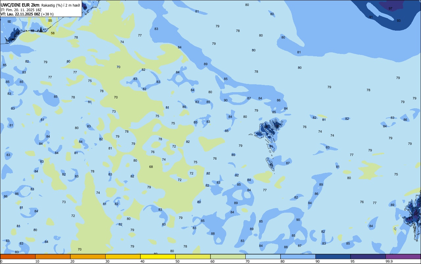Click the '94' value on the islands

point(271,146)
